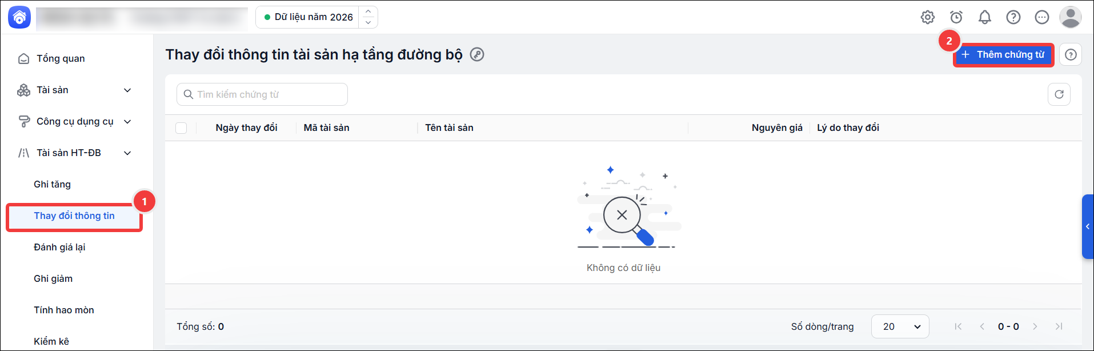This screenshot has width=1094, height=351.
Task: Click the Tìm kiếm chứng từ search field
Action: [262, 94]
